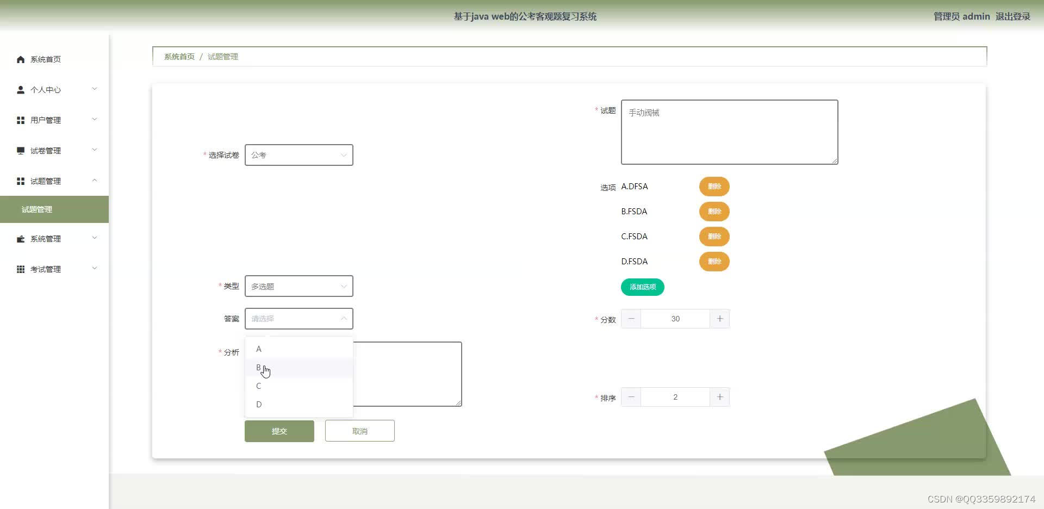The height and width of the screenshot is (509, 1044).
Task: Increase the 分数 value with the plus button
Action: click(x=719, y=319)
